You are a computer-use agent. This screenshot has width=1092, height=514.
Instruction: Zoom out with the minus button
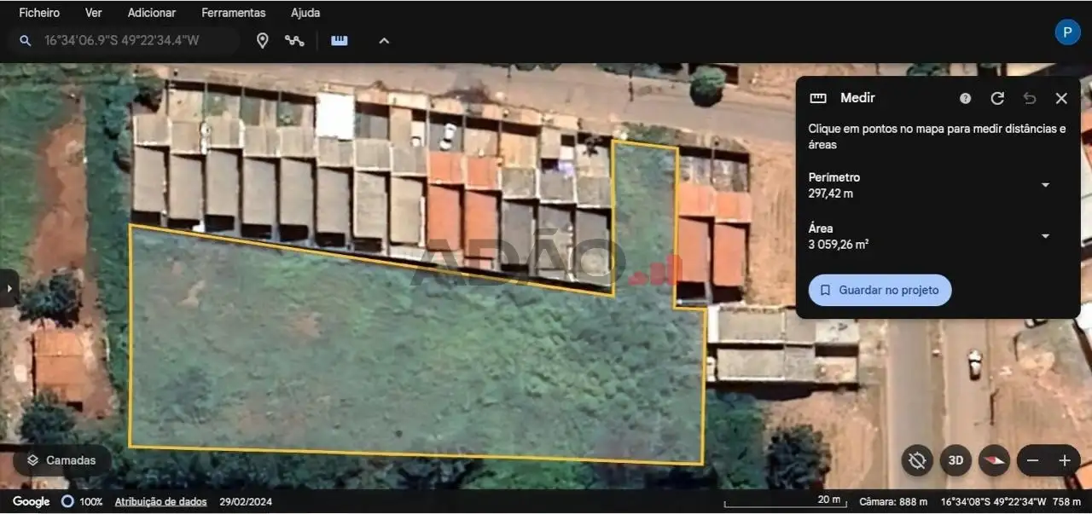[1032, 460]
